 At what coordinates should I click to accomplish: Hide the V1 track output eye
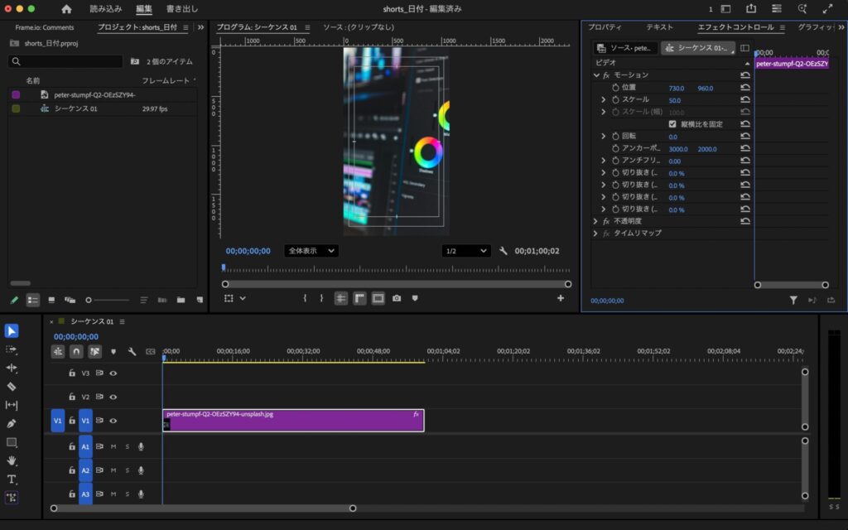coord(113,421)
